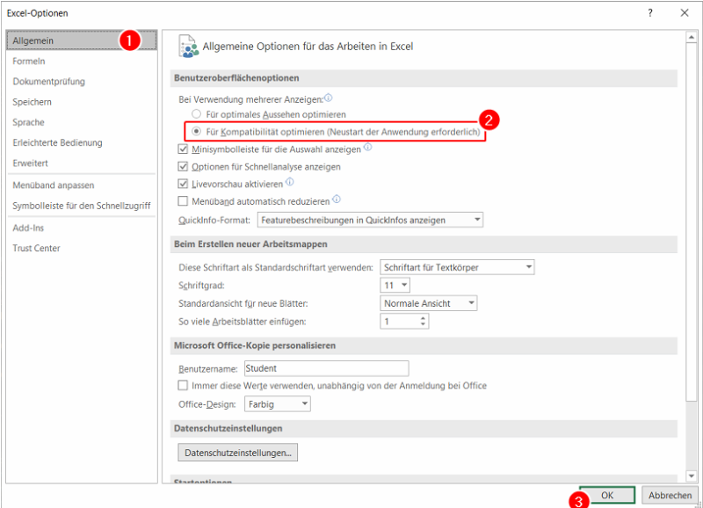Click the scroll down arrow of options pane
The width and height of the screenshot is (703, 508).
click(x=692, y=475)
